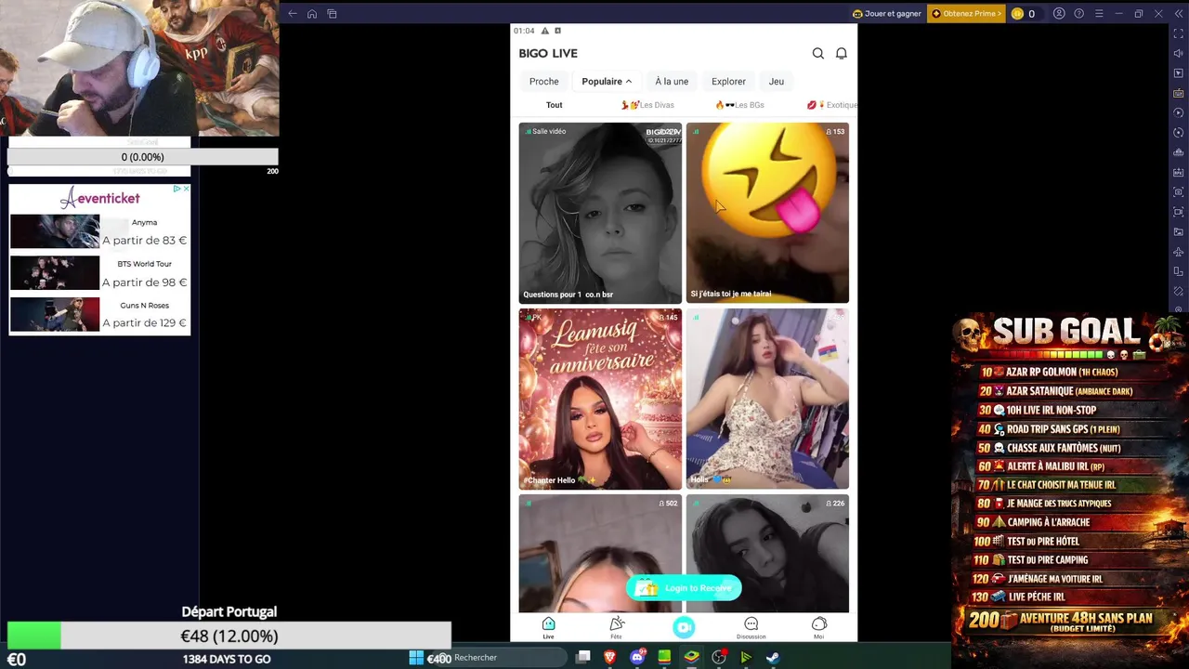Viewport: 1189px width, 669px height.
Task: Open game controls keyboard icon
Action: click(1178, 93)
